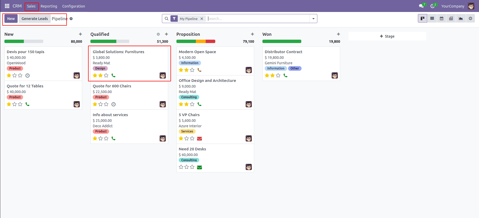The image size is (479, 218).
Task: Open the apps grid home menu
Action: coord(7,6)
